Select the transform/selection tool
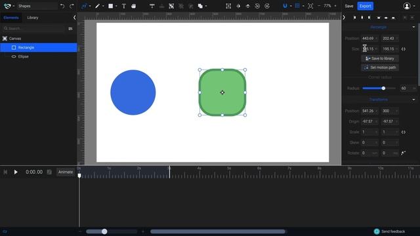This screenshot has height=236, width=420. [84, 6]
